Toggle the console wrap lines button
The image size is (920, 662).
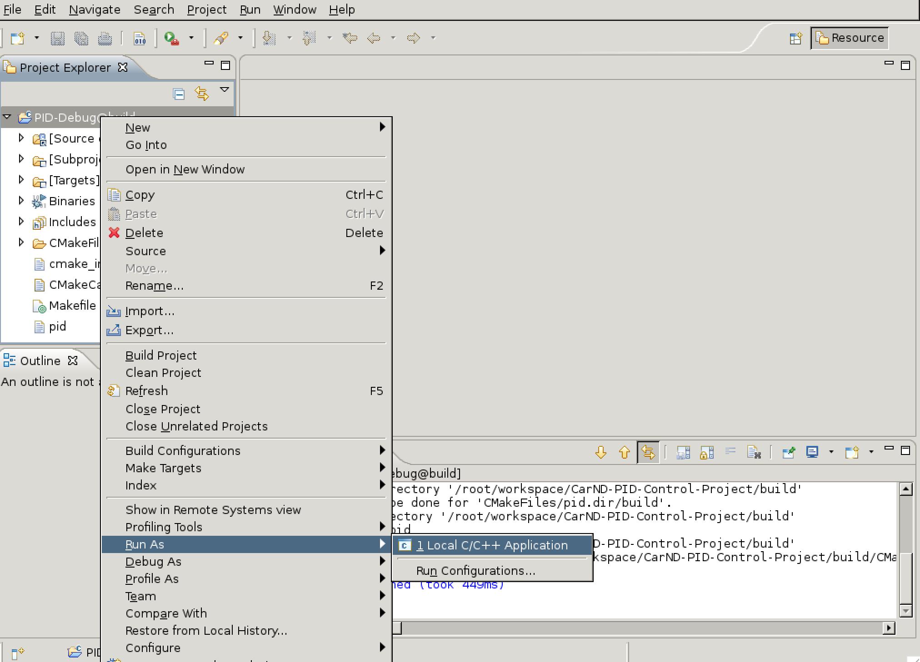click(x=730, y=452)
